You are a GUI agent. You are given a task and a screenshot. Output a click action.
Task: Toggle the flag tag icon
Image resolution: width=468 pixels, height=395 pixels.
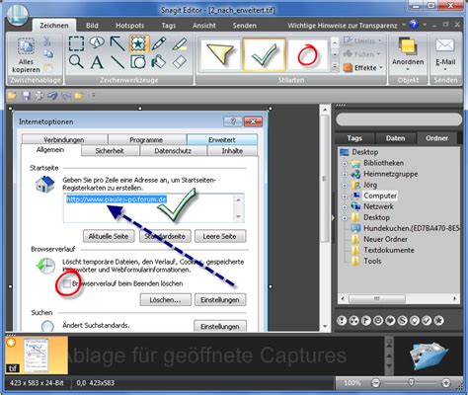tap(366, 320)
